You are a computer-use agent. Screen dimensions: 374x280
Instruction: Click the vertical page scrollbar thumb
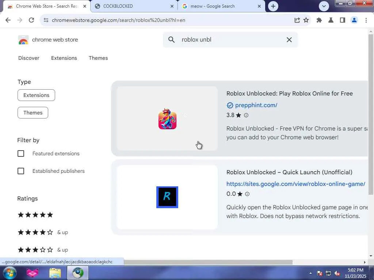coord(371,114)
